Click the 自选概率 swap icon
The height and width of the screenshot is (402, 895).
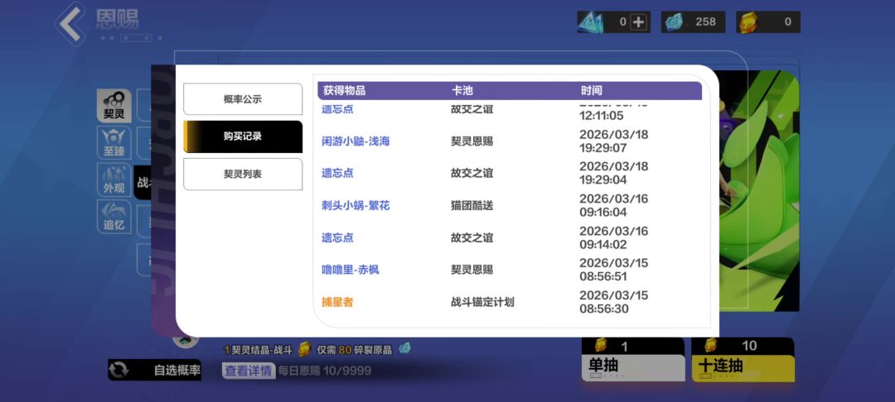point(120,370)
